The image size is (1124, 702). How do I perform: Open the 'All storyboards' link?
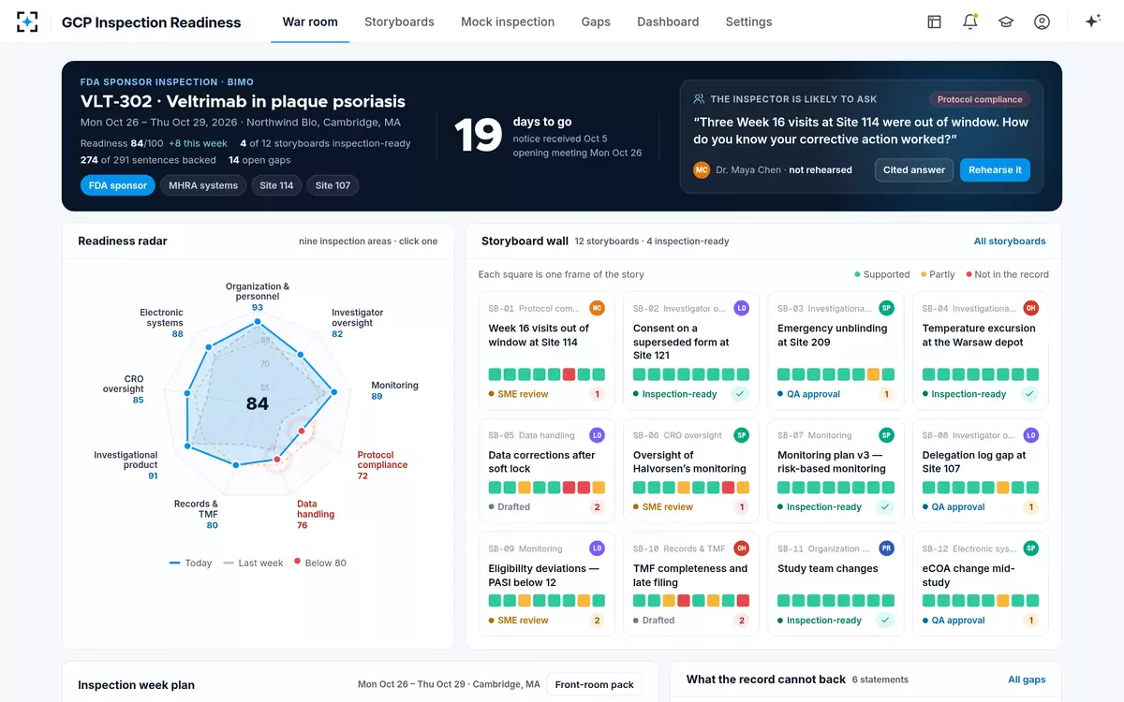pos(1010,241)
